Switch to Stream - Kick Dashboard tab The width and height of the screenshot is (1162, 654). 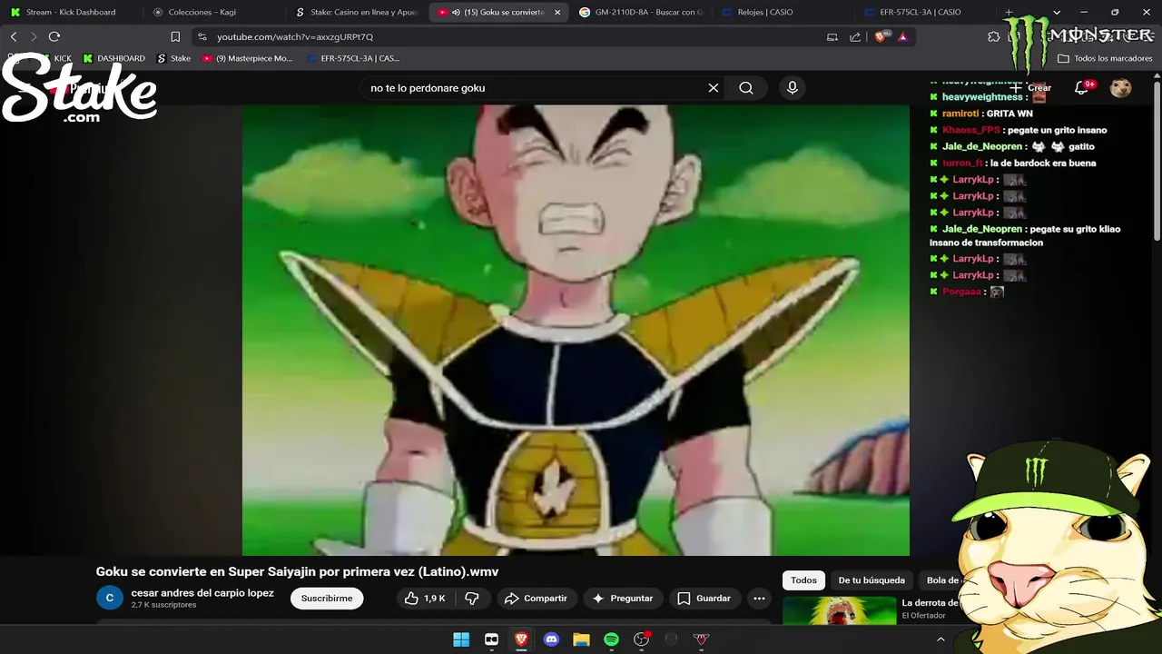pyautogui.click(x=71, y=13)
